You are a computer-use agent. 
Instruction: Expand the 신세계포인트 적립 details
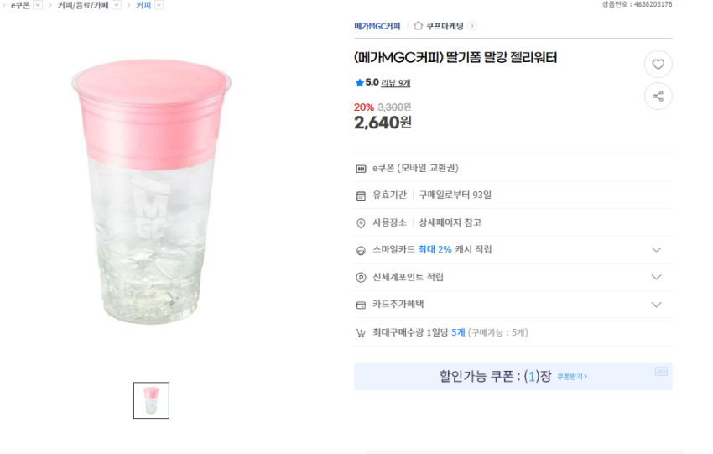point(656,277)
